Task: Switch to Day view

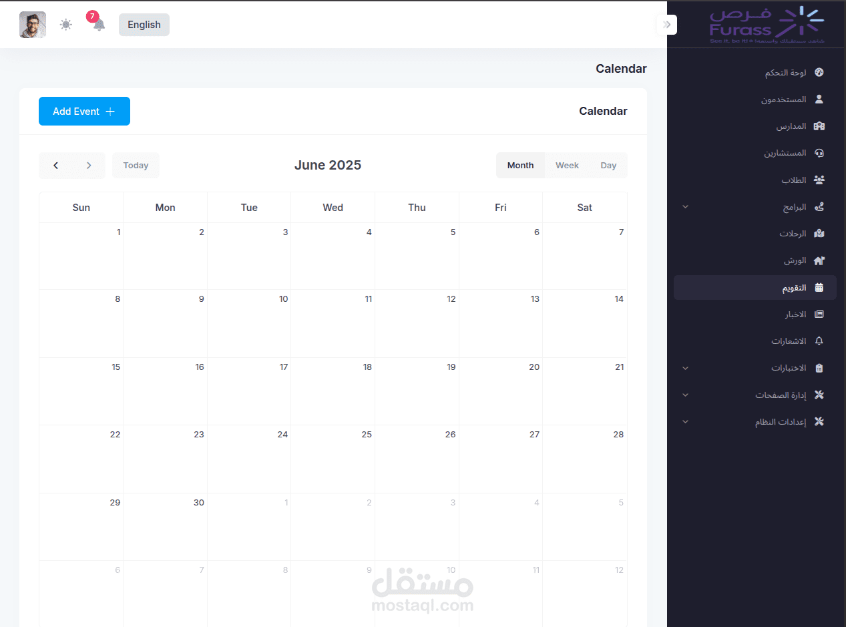Action: (608, 166)
